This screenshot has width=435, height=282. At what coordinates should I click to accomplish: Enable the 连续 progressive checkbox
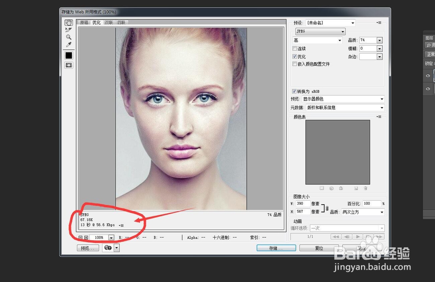(x=294, y=49)
